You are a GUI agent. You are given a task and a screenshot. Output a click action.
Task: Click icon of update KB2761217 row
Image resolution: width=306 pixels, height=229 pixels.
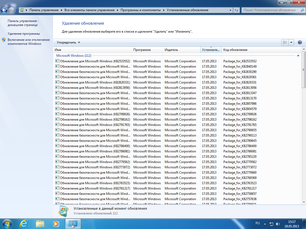(57, 188)
